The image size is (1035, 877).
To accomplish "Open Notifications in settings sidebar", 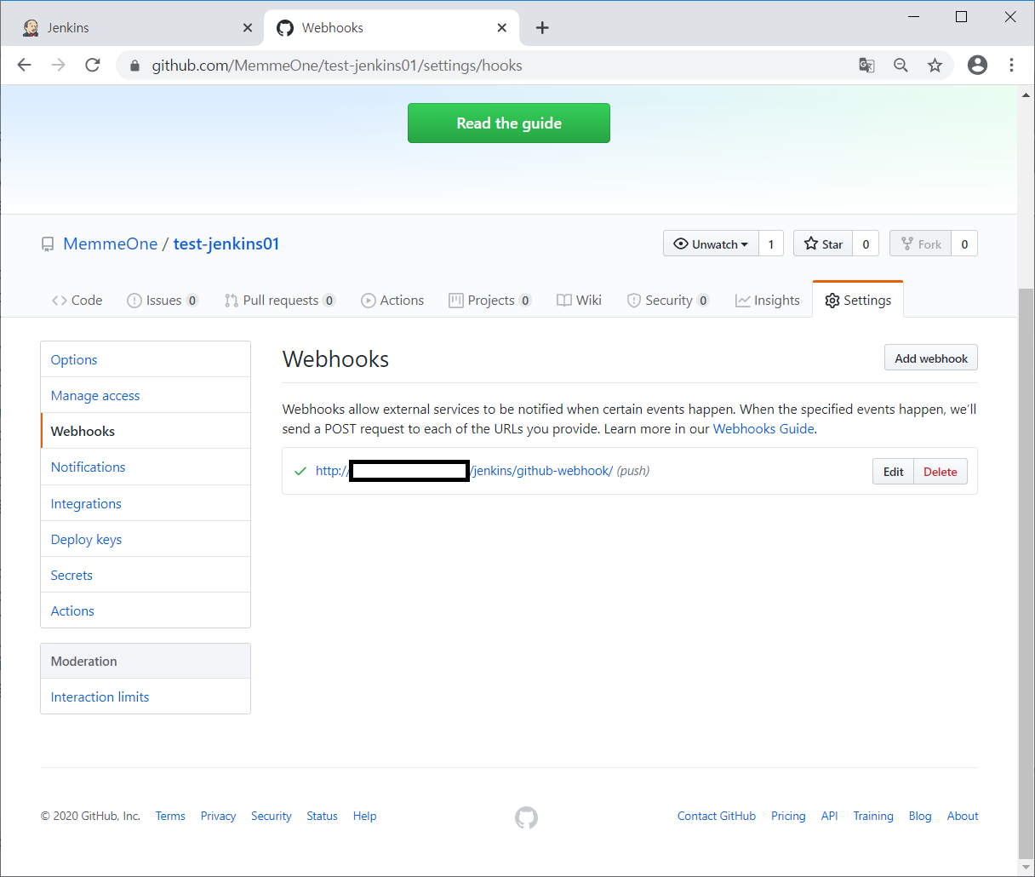I will click(x=146, y=467).
